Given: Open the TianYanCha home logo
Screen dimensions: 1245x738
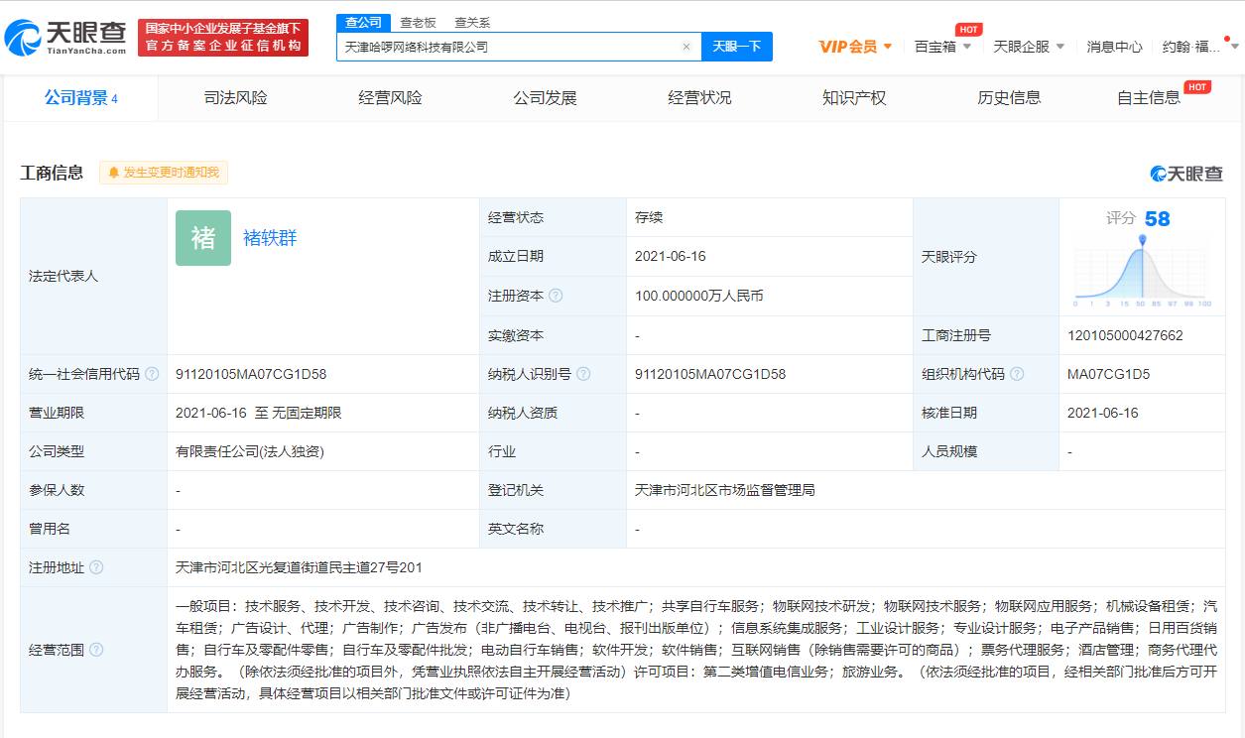Looking at the screenshot, I should [66, 37].
